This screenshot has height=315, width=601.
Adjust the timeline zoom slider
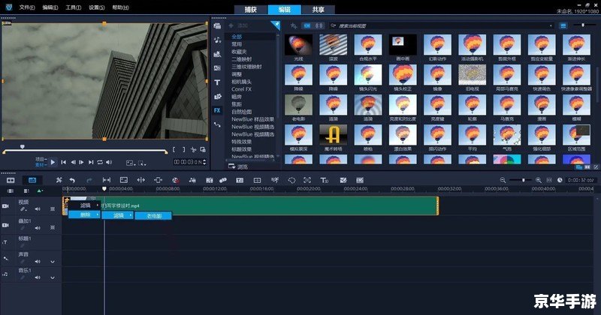pyautogui.click(x=522, y=180)
